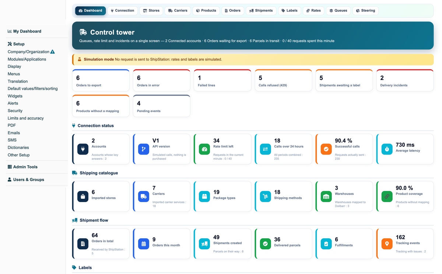Open the Orders to export tile
The image size is (442, 274).
[x=101, y=80]
